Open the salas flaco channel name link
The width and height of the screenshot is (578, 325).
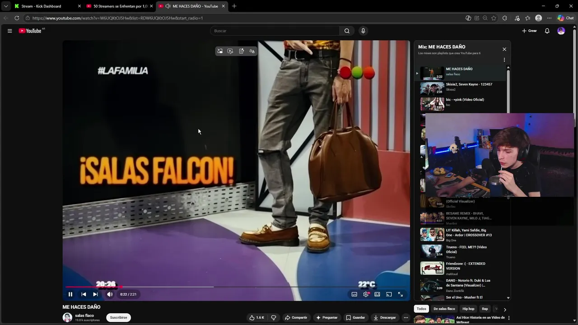[84, 316]
